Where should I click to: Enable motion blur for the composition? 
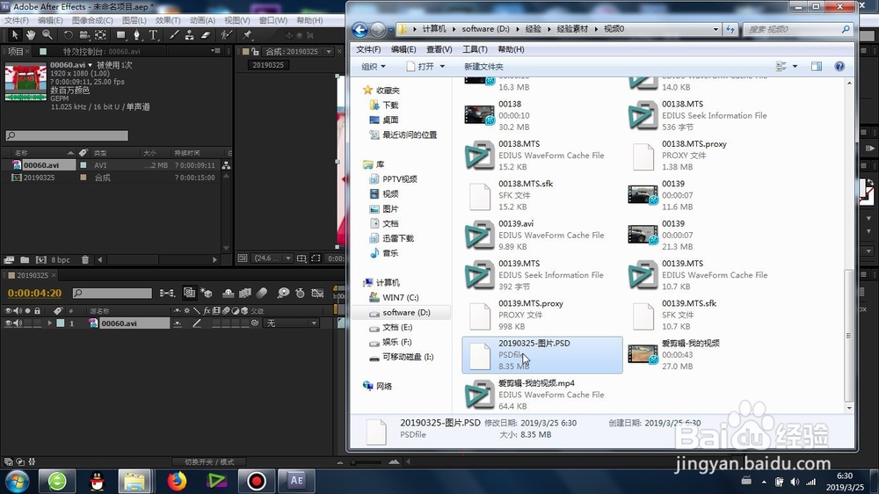[x=262, y=293]
